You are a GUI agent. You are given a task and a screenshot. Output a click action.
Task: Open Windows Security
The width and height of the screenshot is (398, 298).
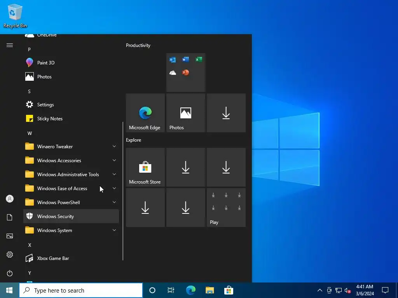[71, 216]
